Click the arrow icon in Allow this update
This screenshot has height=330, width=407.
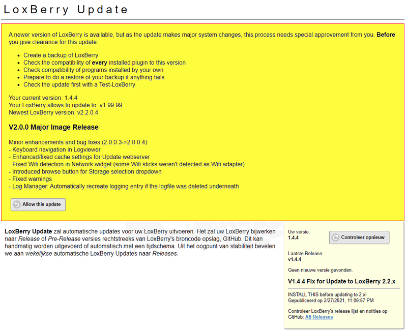[x=17, y=204]
